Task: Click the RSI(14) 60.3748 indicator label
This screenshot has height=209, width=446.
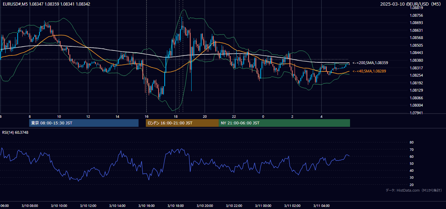Action: coord(15,132)
